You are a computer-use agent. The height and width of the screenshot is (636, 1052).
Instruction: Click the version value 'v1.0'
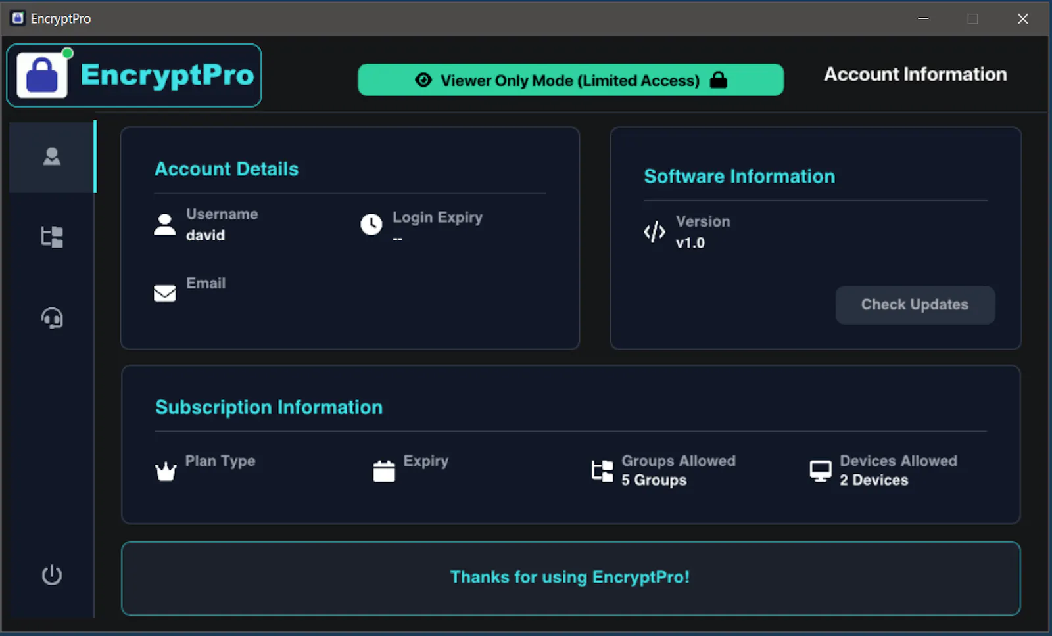pyautogui.click(x=690, y=242)
